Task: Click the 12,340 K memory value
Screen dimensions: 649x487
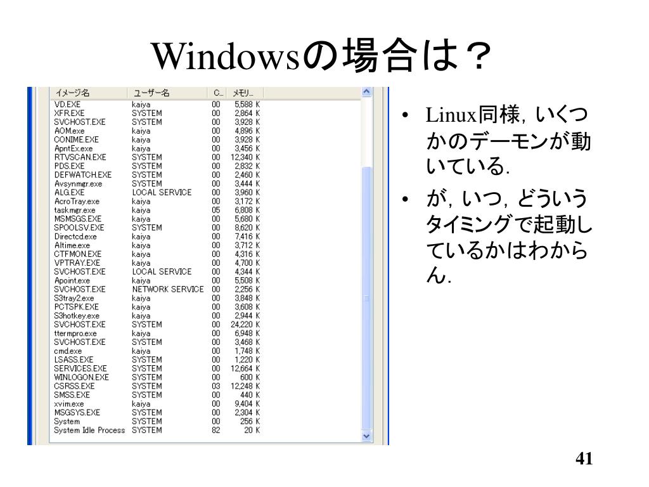Action: pos(245,157)
